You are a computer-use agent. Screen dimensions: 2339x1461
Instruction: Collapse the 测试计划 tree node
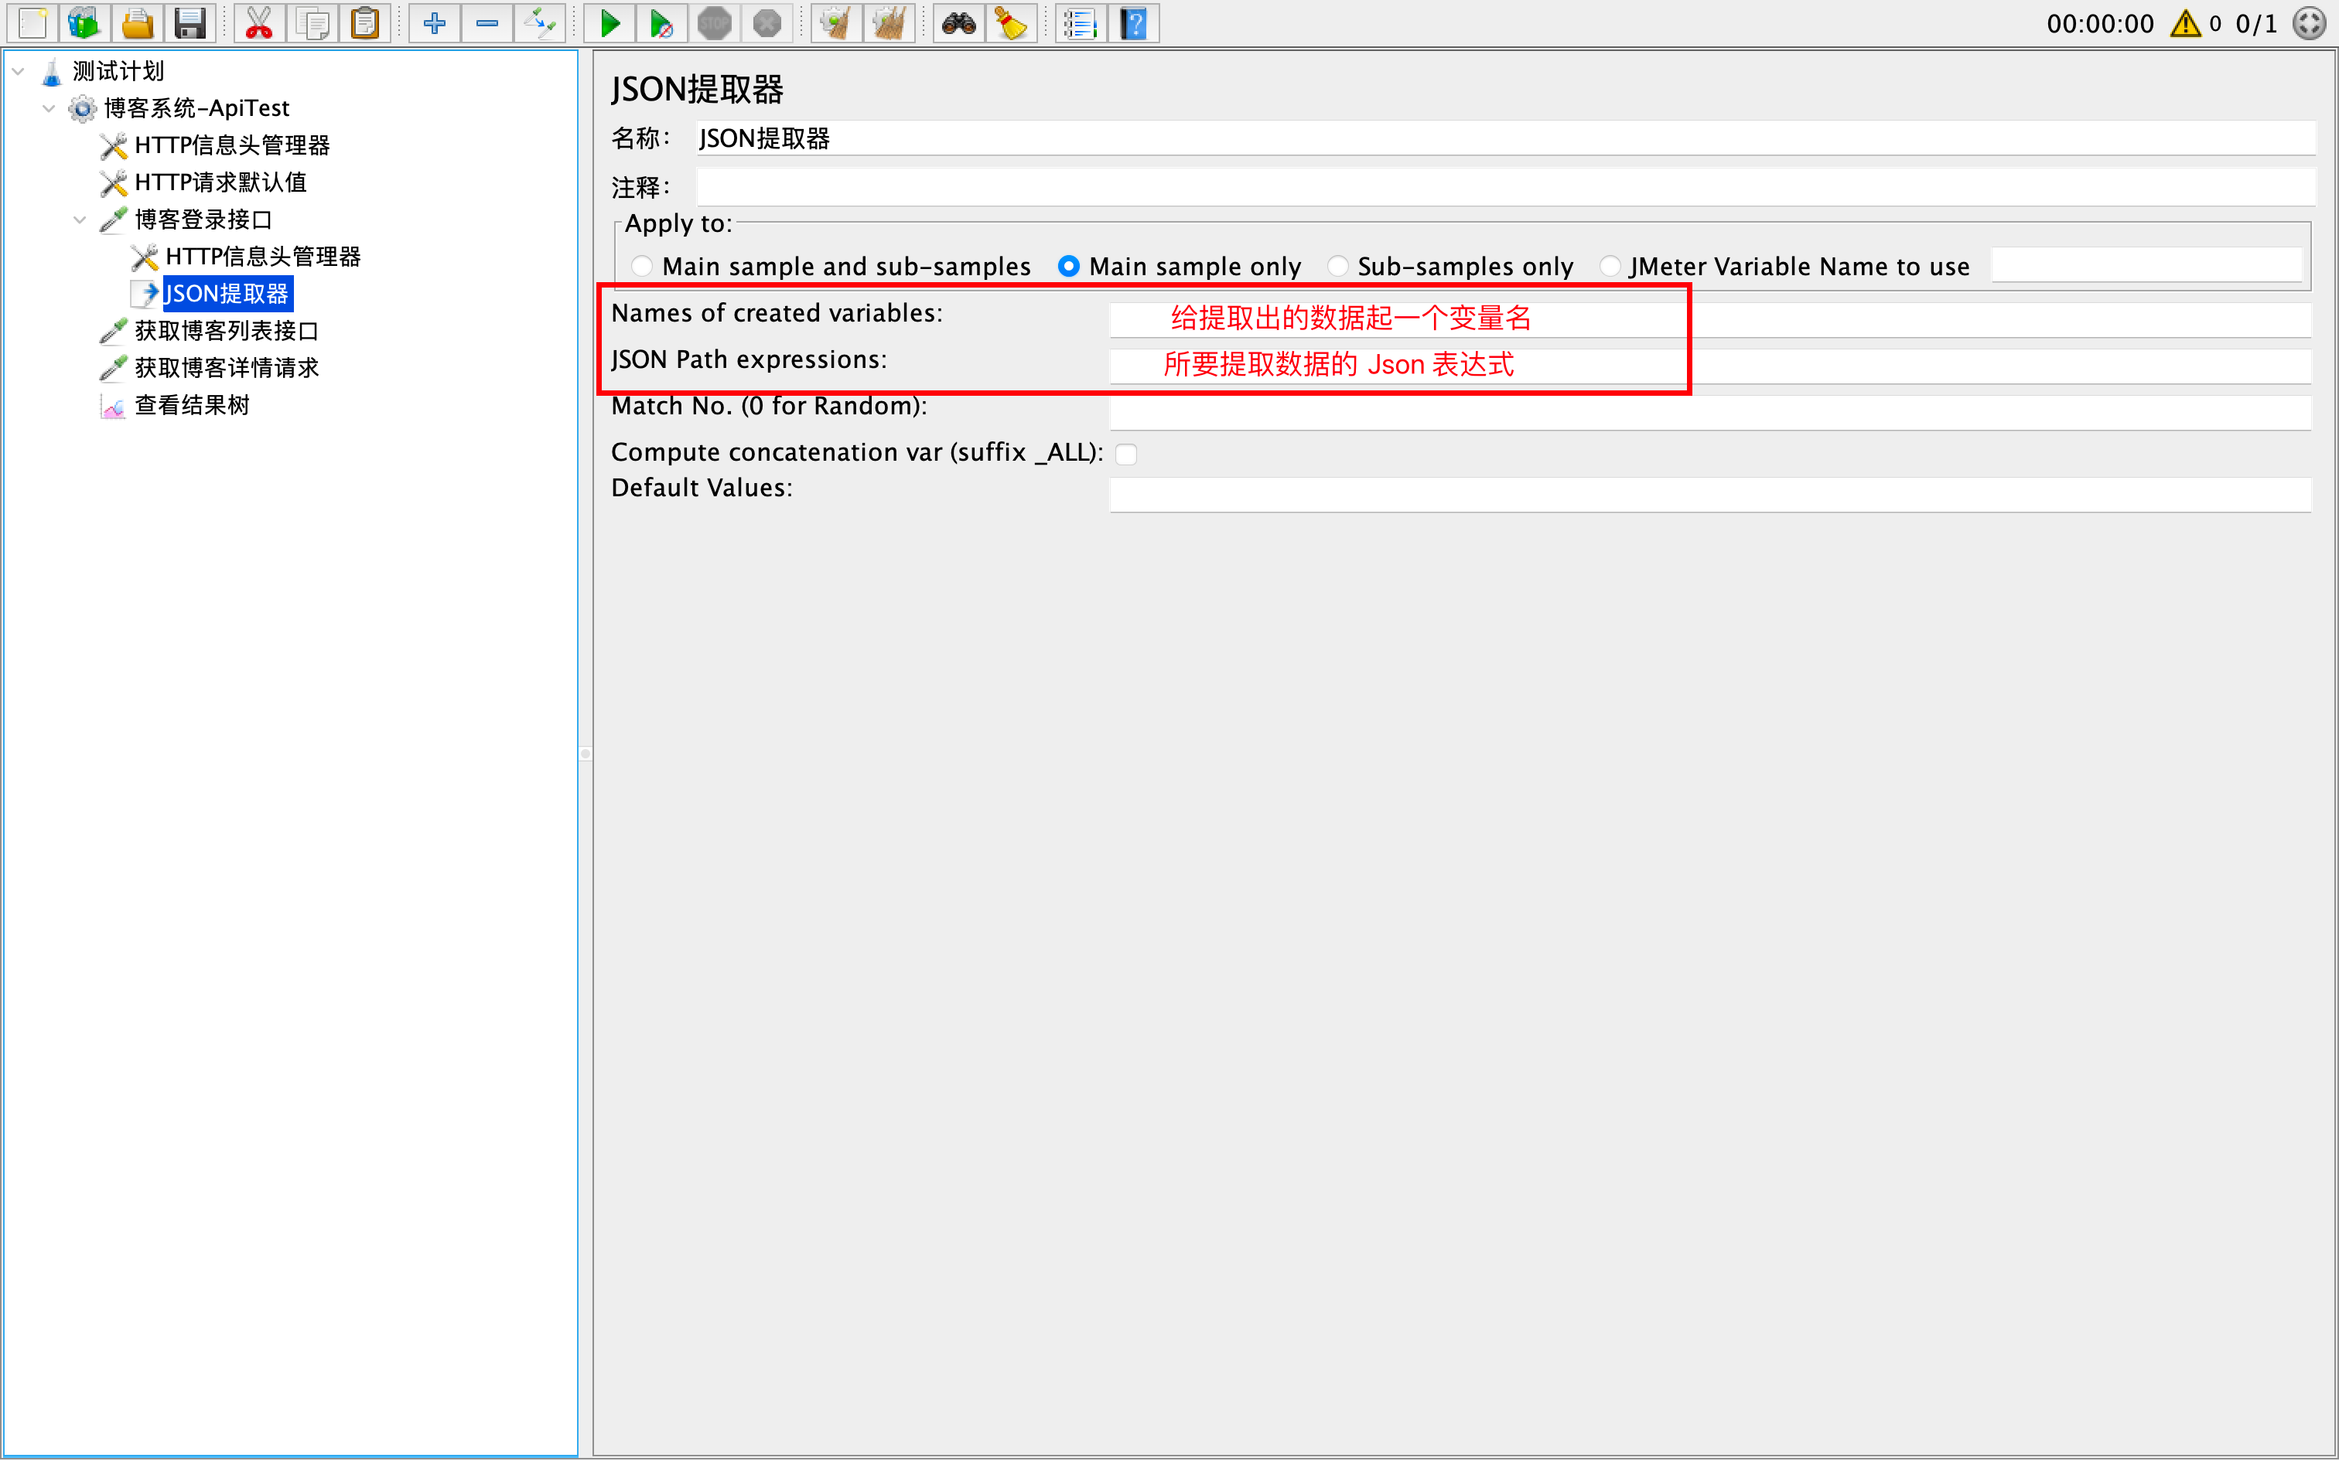(19, 70)
